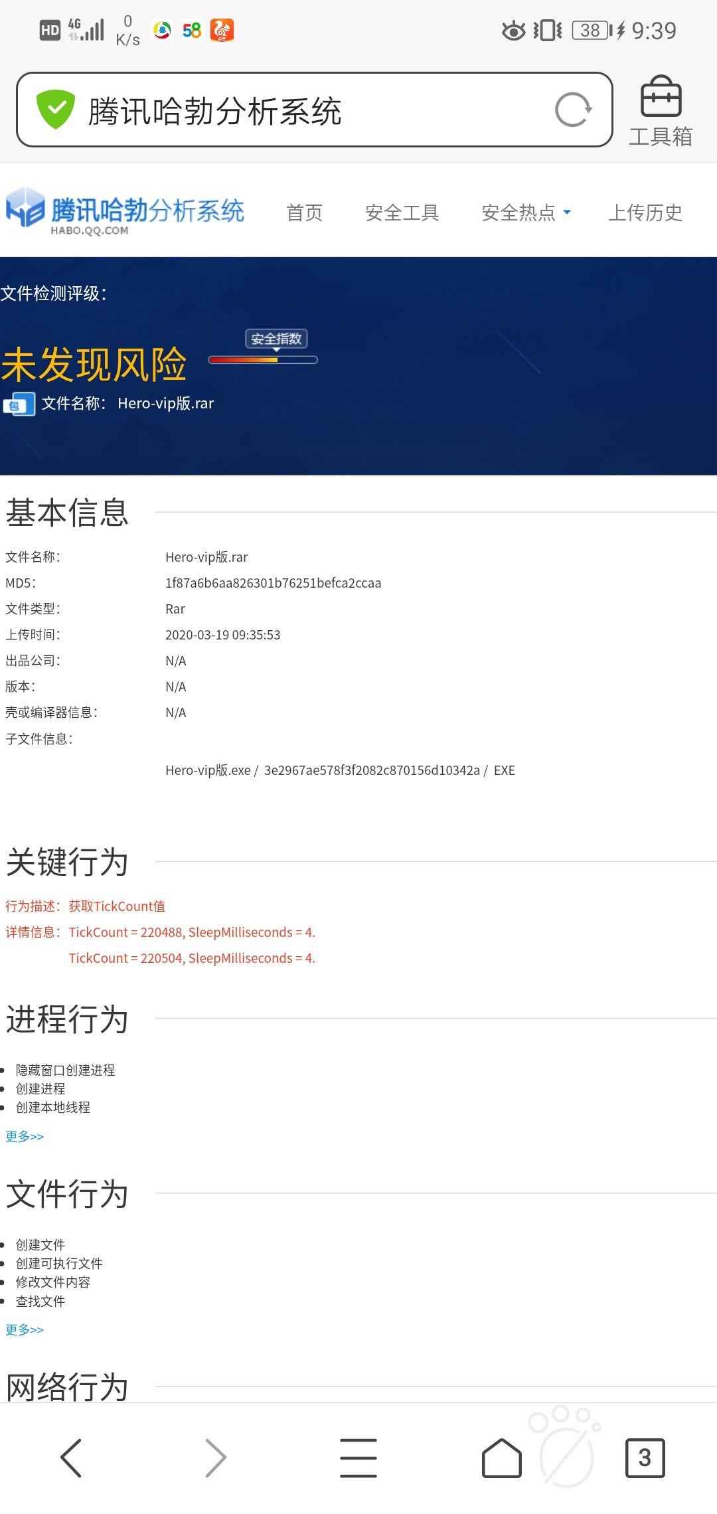This screenshot has width=717, height=1514.
Task: Tap the 网络行为 section heading
Action: 67,1387
